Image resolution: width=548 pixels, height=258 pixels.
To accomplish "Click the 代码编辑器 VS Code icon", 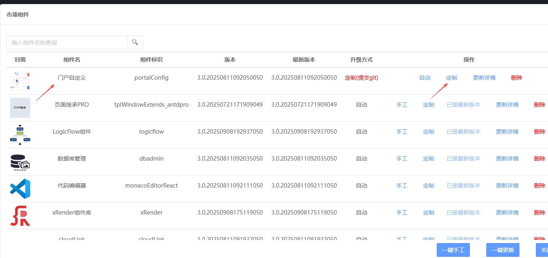I will [20, 189].
